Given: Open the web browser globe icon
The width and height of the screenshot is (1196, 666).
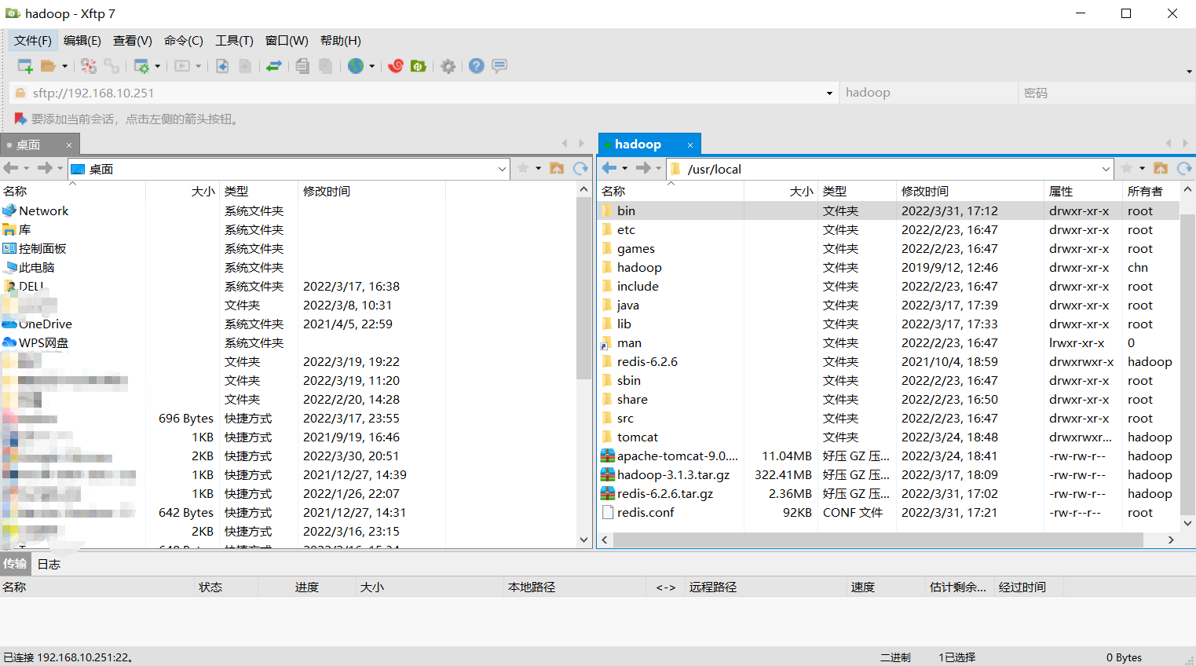Looking at the screenshot, I should pos(356,66).
